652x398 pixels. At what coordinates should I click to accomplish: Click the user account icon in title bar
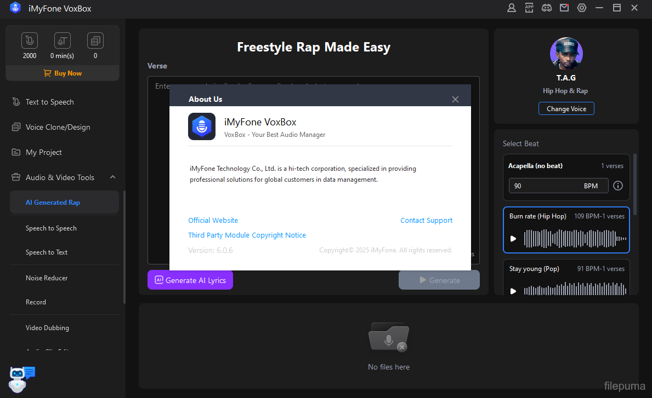(512, 8)
